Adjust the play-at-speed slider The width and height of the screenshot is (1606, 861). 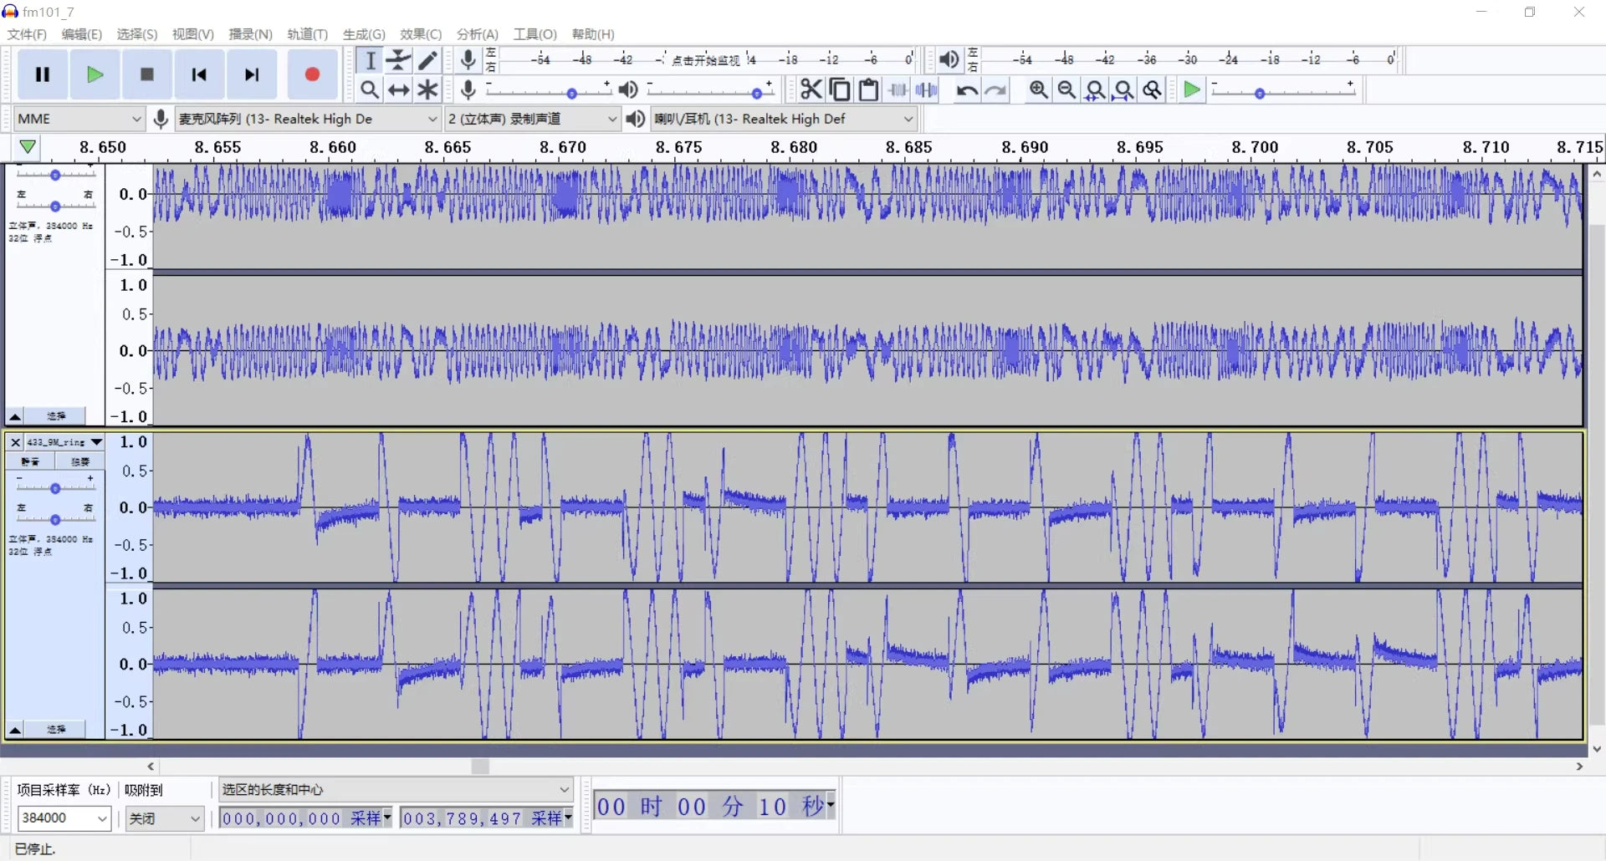[x=1283, y=91]
